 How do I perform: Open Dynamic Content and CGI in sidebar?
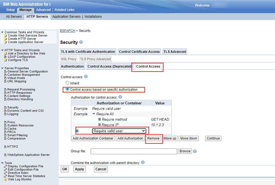tap(25, 111)
